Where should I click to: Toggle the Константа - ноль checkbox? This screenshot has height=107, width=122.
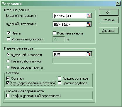click(x=54, y=33)
